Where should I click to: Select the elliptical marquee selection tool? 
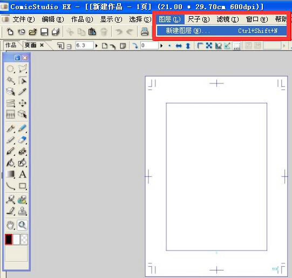pos(10,69)
